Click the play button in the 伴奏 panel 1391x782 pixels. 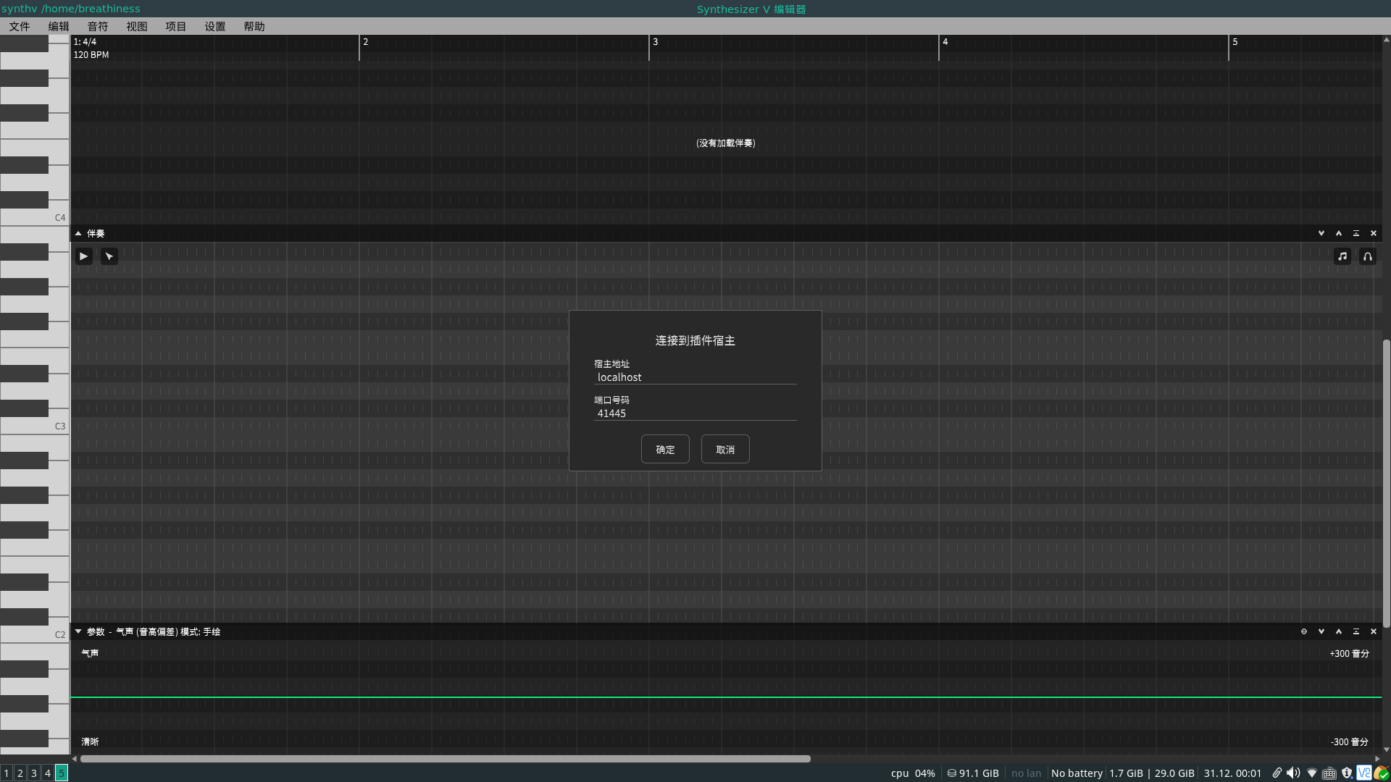pyautogui.click(x=83, y=256)
